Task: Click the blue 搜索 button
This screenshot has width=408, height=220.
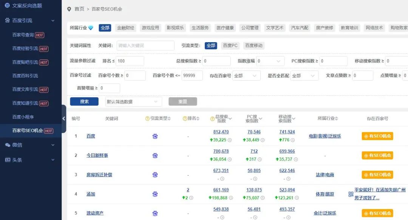Action: tap(84, 101)
